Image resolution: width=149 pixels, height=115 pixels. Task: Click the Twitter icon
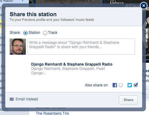coord(130,85)
